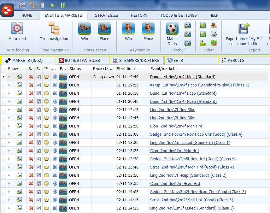The height and width of the screenshot is (213, 270).
Task: Open the Ling 7f Hcap (Standard) (Class 2) link
Action: tap(188, 175)
